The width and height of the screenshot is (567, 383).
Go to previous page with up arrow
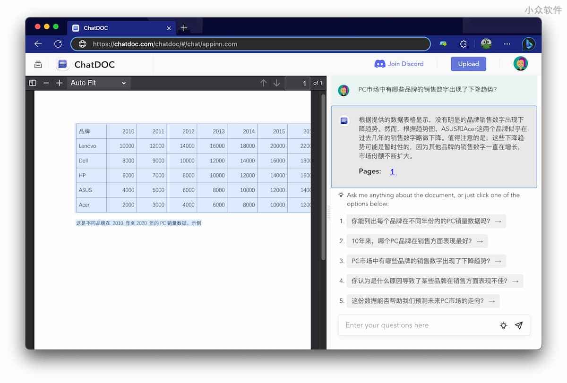pyautogui.click(x=264, y=83)
